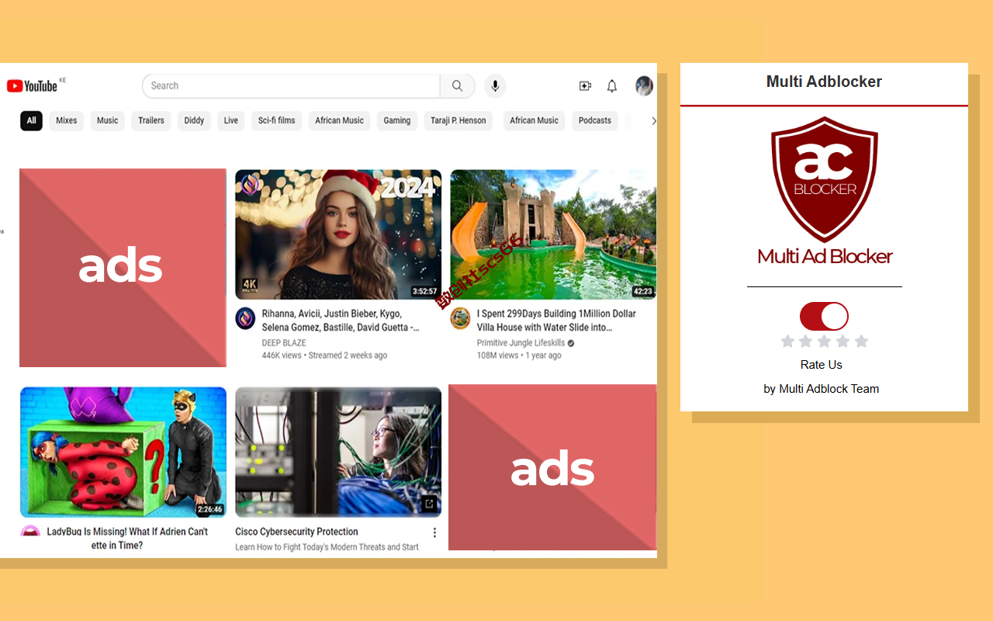Click the '108M views • 1 year ago' text
Screen dimensions: 993x621
pos(519,356)
